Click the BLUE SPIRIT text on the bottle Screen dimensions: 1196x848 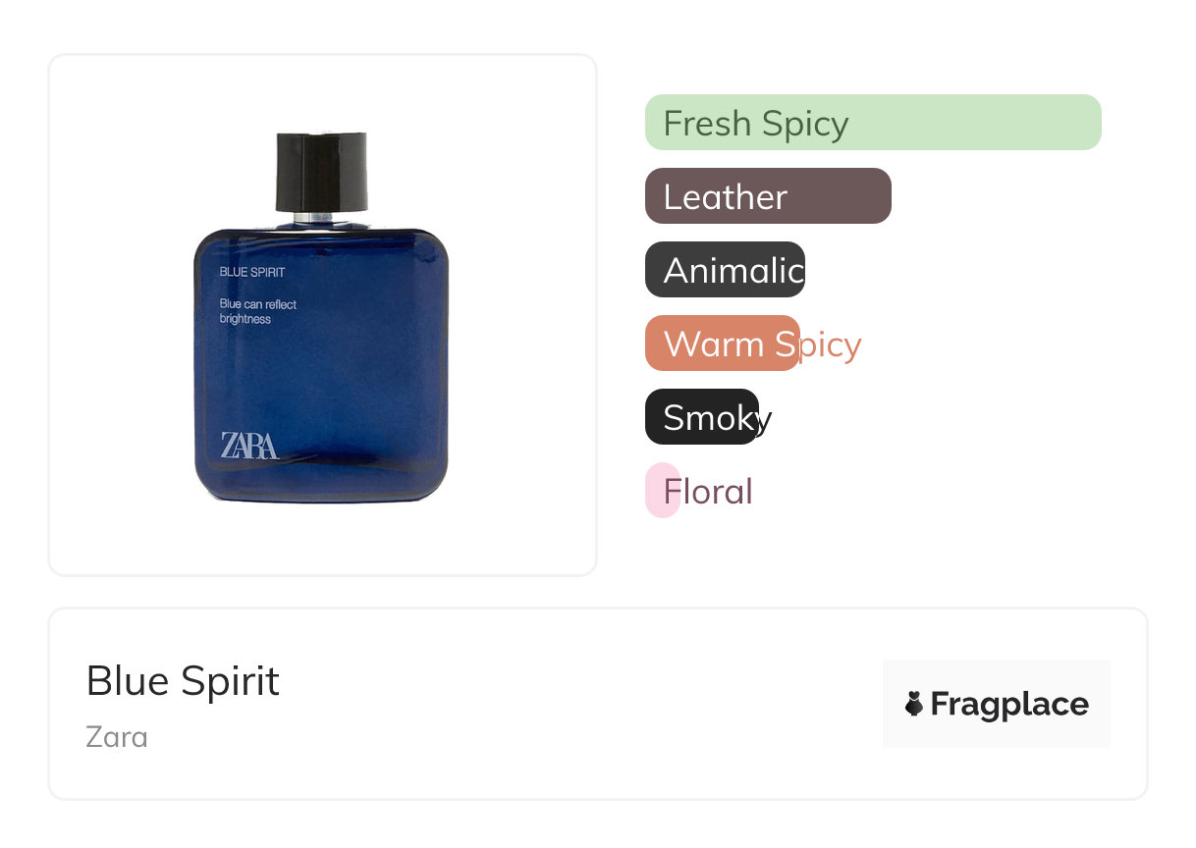coord(252,272)
